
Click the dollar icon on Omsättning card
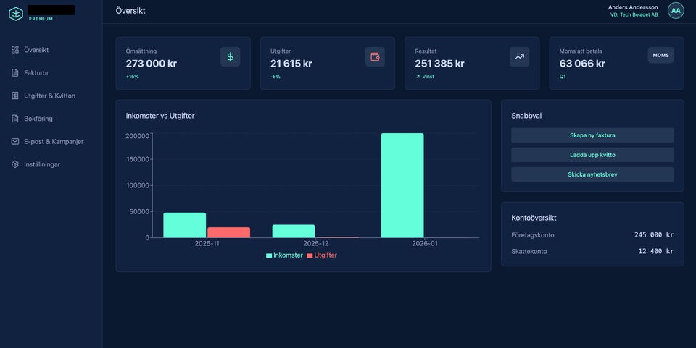tap(231, 56)
